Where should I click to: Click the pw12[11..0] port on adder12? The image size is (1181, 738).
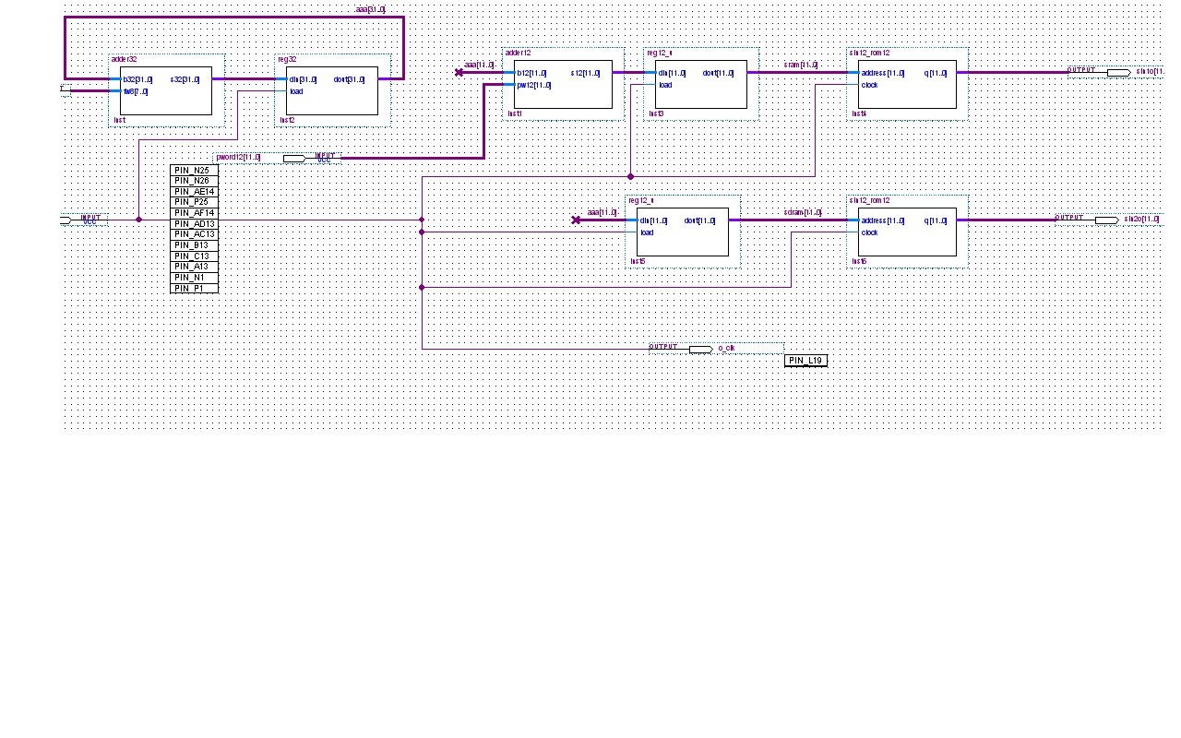pyautogui.click(x=534, y=85)
